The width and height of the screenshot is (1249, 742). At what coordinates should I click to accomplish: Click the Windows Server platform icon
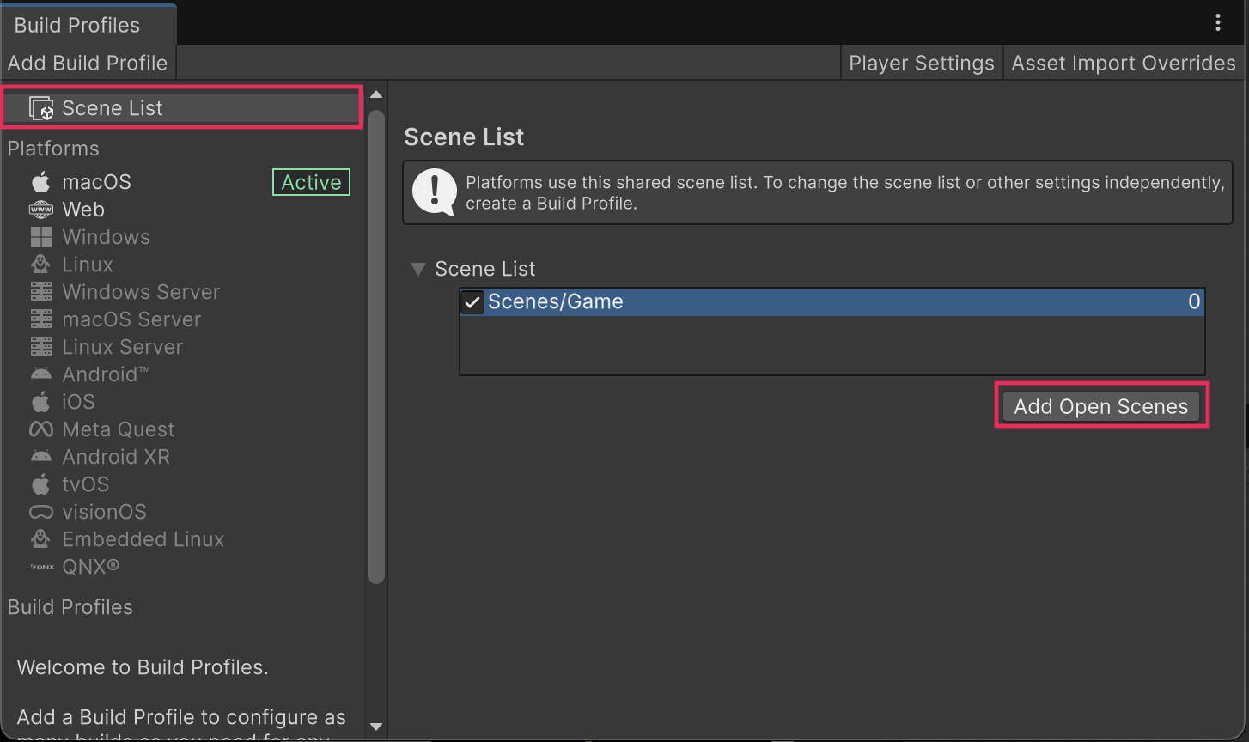tap(40, 292)
